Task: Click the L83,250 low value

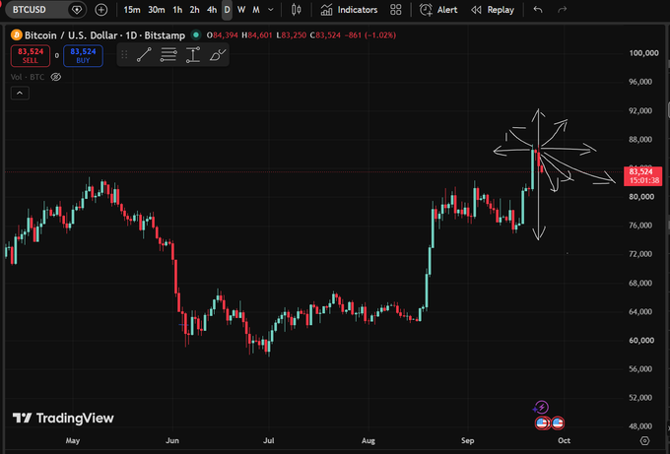Action: coord(292,35)
